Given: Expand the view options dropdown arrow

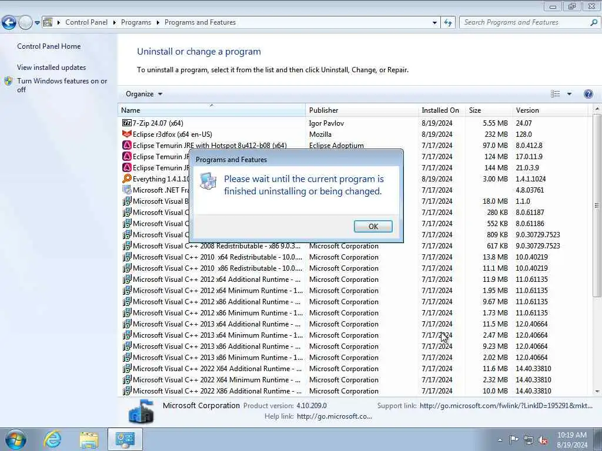Looking at the screenshot, I should pyautogui.click(x=569, y=94).
